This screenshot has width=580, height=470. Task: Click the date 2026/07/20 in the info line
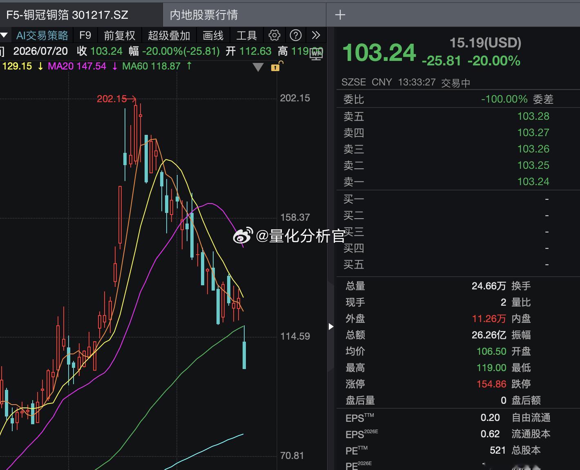[40, 51]
